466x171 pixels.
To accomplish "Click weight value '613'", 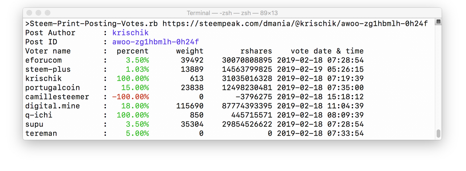I will (x=197, y=78).
